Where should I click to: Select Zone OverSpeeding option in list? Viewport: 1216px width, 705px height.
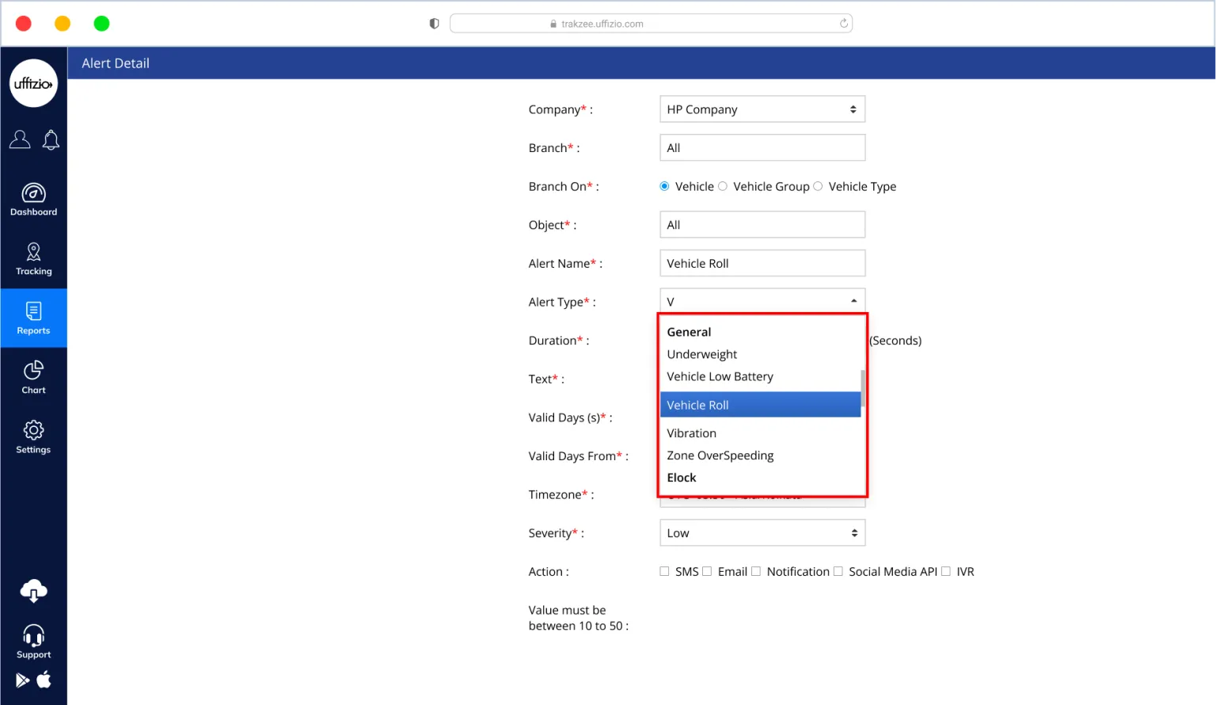pyautogui.click(x=720, y=455)
